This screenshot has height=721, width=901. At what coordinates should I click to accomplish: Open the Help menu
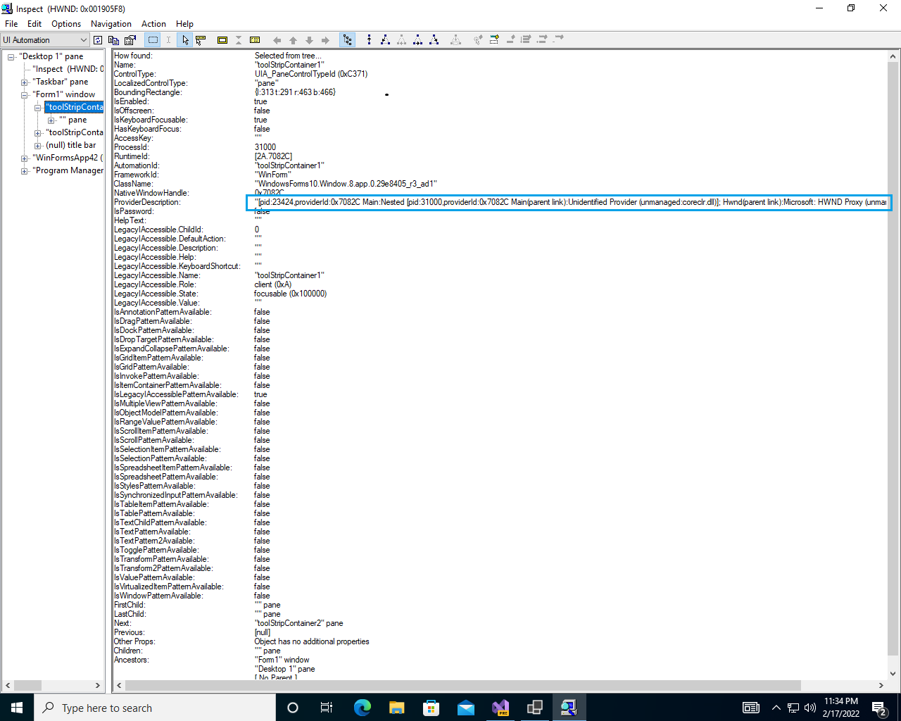pos(184,24)
